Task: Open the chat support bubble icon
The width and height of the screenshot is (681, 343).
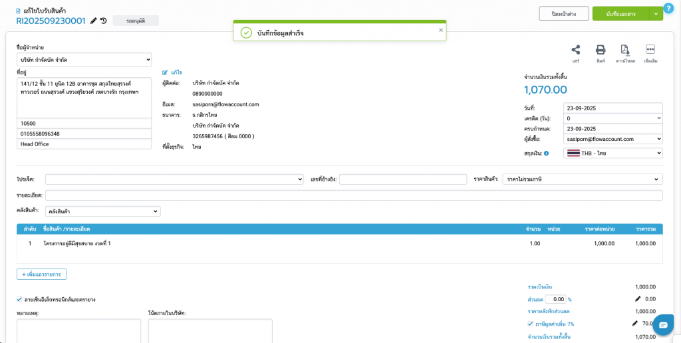Action: coord(663,324)
